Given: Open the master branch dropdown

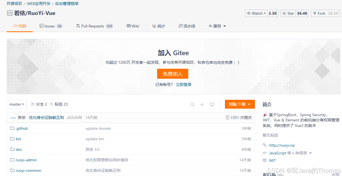Looking at the screenshot, I should pos(17,104).
